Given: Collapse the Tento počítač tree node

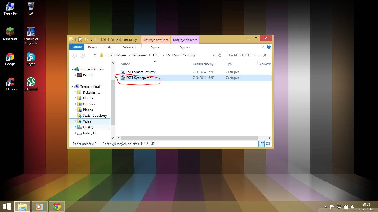Looking at the screenshot, I should point(73,87).
